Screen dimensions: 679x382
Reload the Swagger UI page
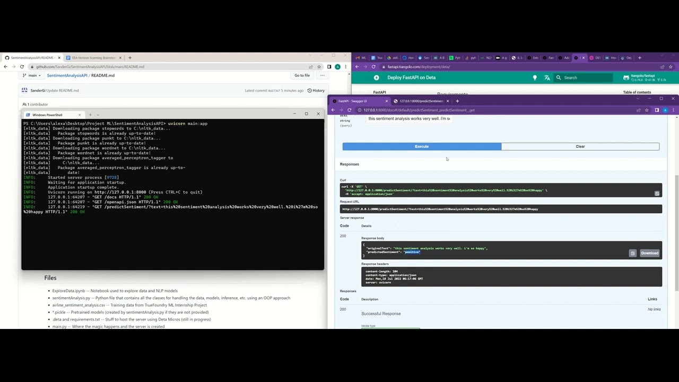tap(349, 110)
